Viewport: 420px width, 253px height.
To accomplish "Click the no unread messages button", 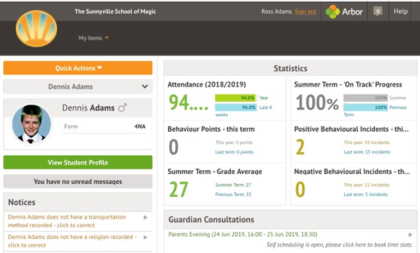I will point(78,181).
